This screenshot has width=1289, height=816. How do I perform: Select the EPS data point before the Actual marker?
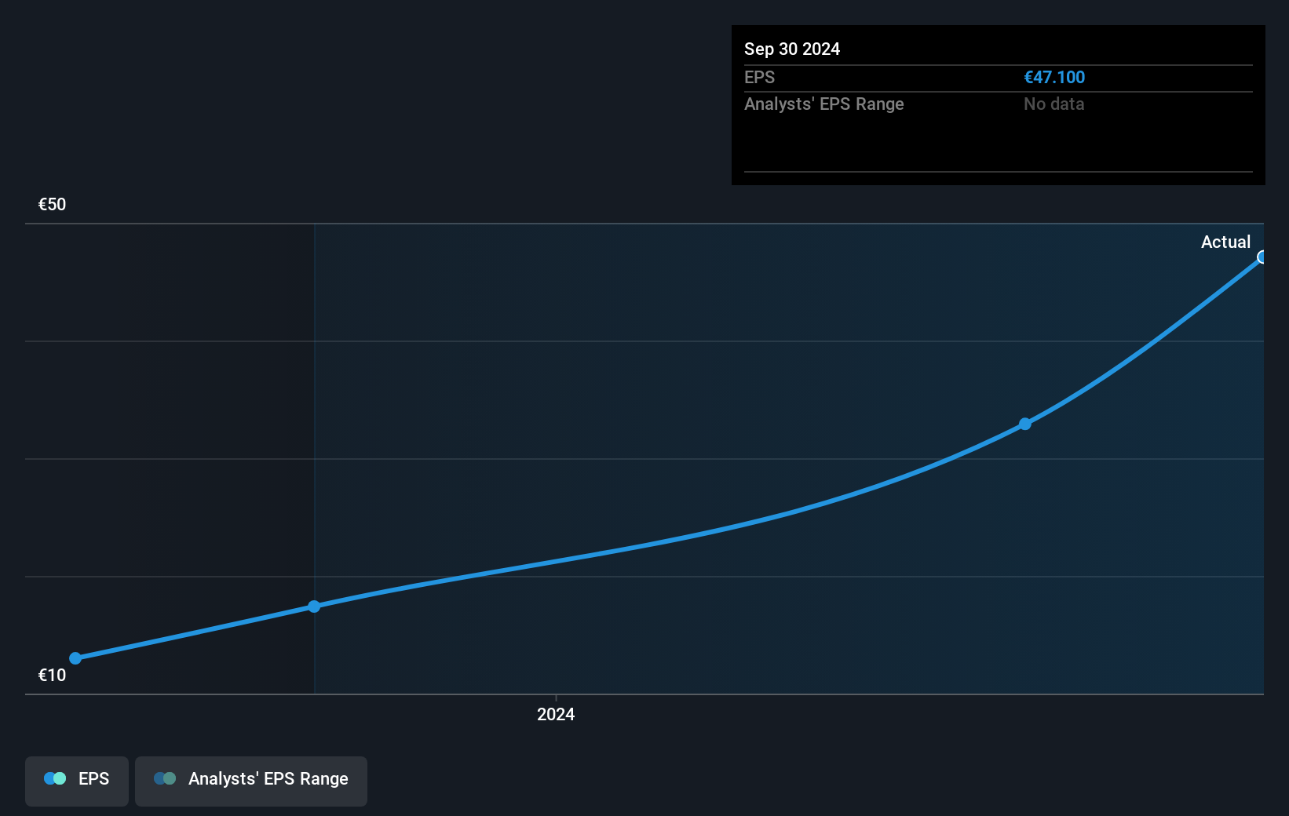[x=1024, y=424]
